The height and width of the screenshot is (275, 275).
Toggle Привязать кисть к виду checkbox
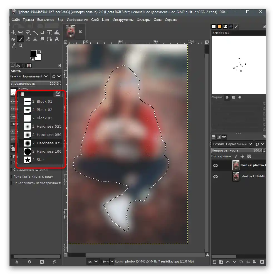tap(11, 176)
